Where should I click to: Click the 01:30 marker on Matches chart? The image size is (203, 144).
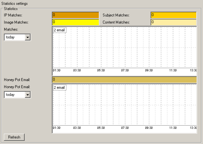[57, 70]
